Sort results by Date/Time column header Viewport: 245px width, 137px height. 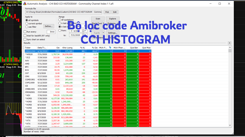click(x=42, y=48)
